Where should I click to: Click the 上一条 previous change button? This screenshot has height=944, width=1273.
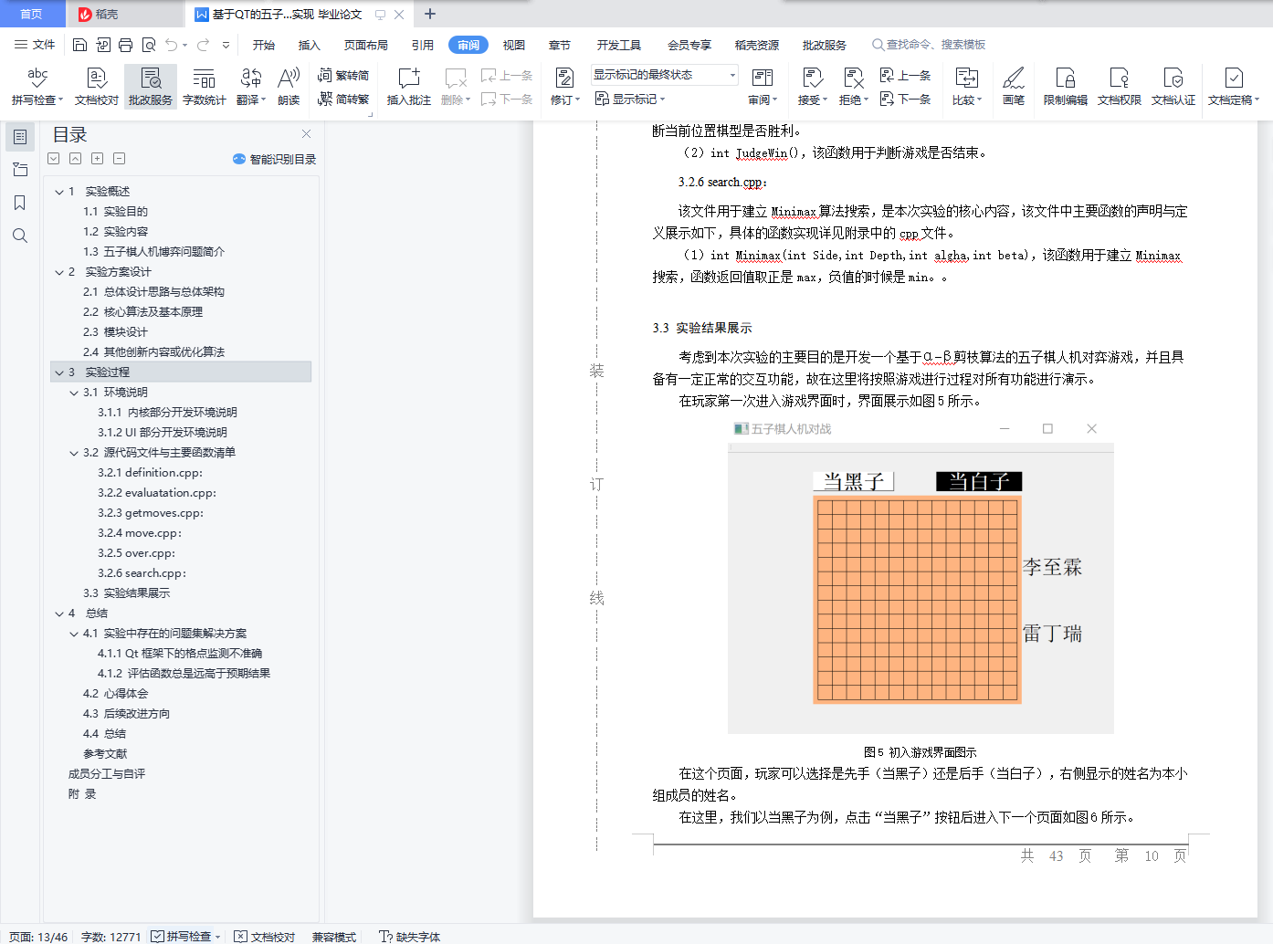coord(905,76)
